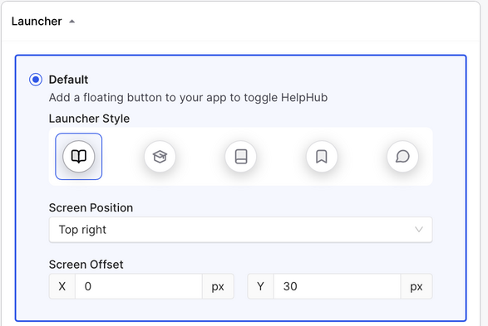
Task: Collapse the Launcher section arrow
Action: tap(71, 22)
